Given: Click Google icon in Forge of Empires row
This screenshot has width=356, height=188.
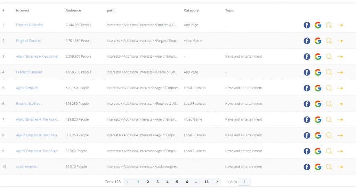Looking at the screenshot, I should [318, 41].
